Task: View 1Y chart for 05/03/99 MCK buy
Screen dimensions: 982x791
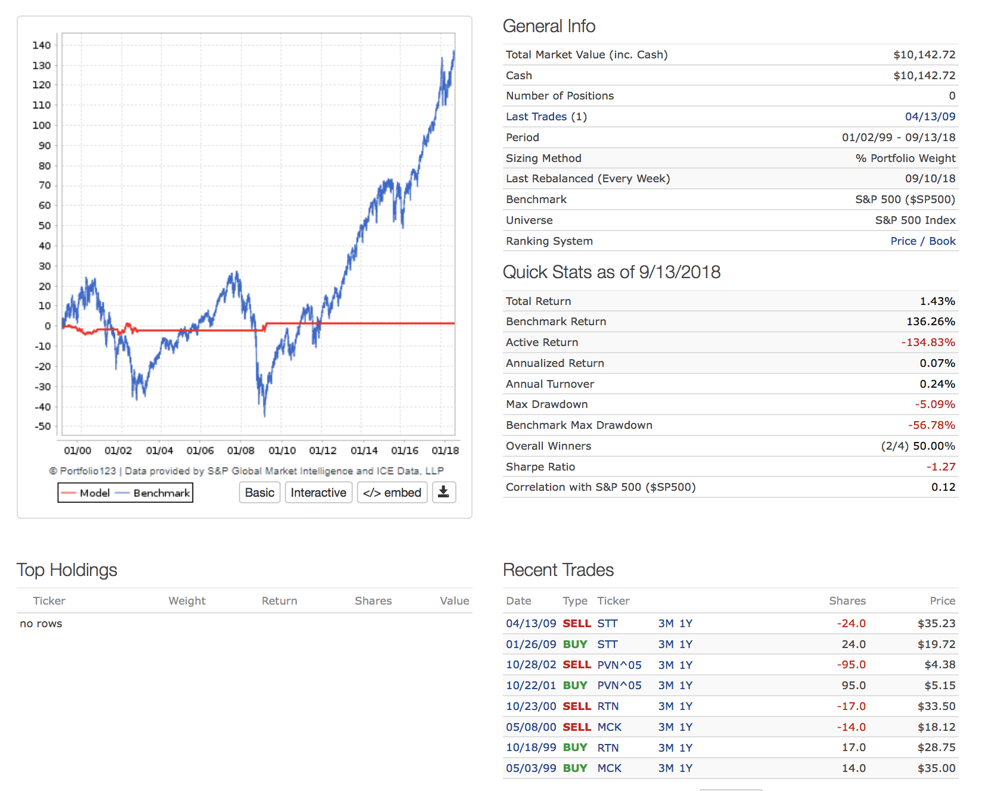Action: click(x=686, y=768)
